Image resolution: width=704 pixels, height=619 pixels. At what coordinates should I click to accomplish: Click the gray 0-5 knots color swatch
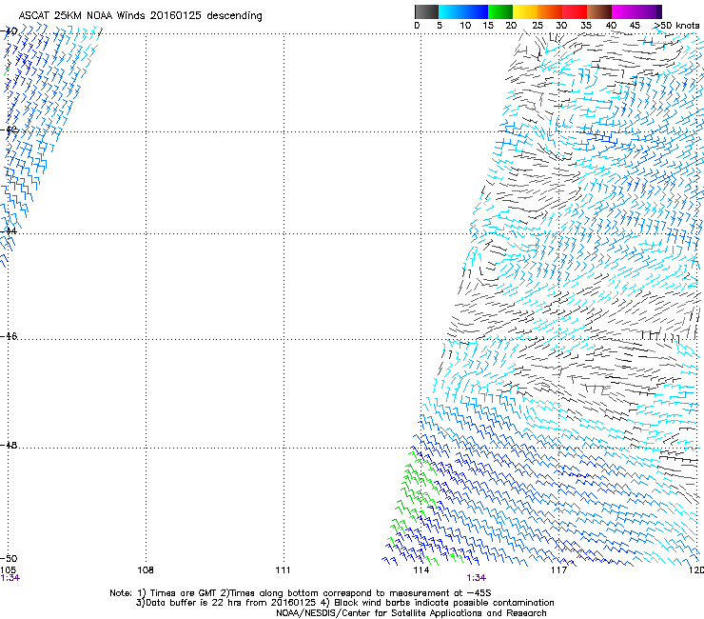pos(426,11)
